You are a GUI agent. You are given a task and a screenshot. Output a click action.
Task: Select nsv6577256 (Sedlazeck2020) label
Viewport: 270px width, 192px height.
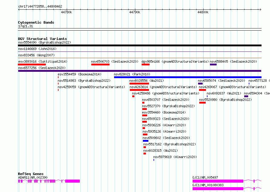point(42,68)
